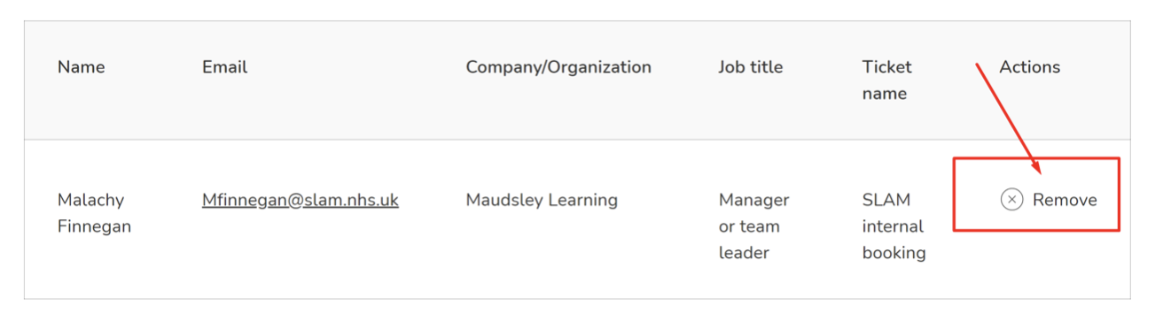Click the word Manager in job title
The image size is (1163, 336).
pos(753,201)
